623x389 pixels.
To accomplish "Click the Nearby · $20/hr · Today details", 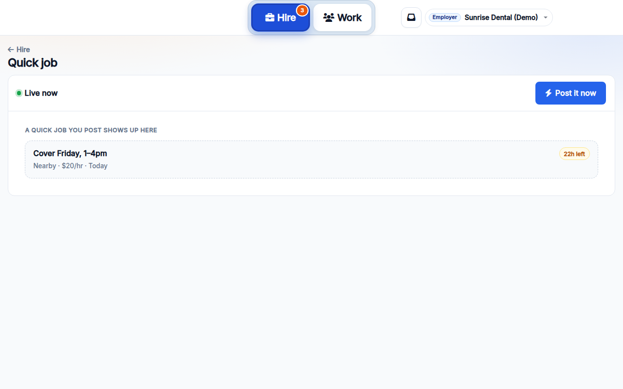I will tap(71, 166).
